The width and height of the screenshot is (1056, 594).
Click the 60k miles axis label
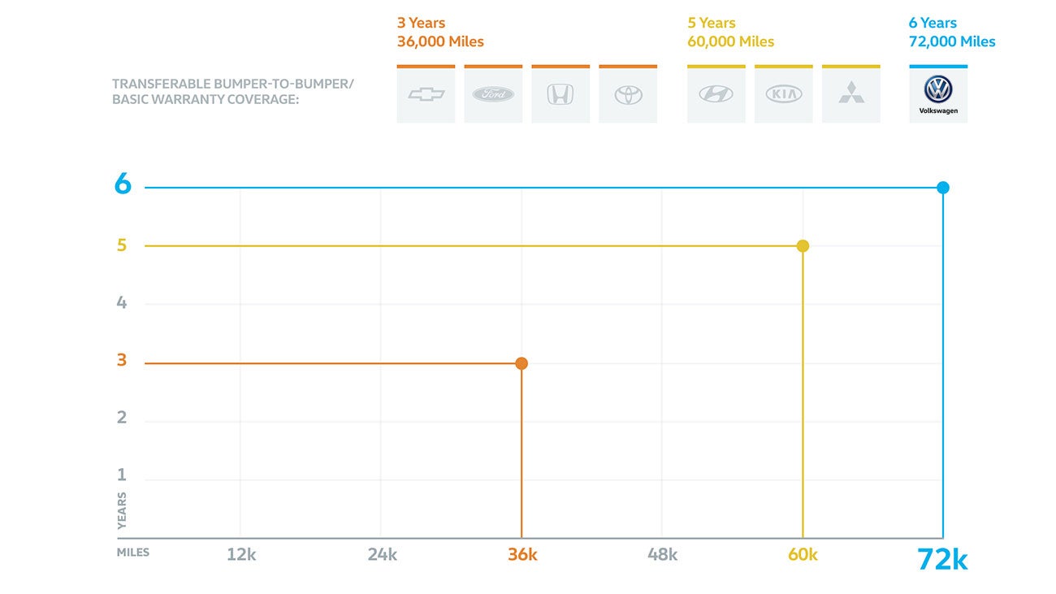(803, 555)
